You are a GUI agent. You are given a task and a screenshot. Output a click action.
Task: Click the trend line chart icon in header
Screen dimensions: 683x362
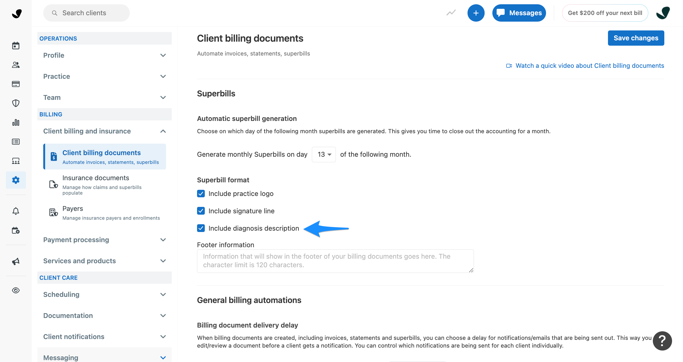coord(451,13)
